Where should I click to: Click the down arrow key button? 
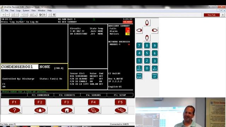click(147, 38)
